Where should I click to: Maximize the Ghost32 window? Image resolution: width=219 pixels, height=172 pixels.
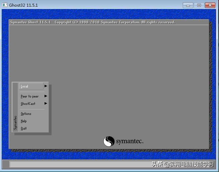(x=199, y=5)
